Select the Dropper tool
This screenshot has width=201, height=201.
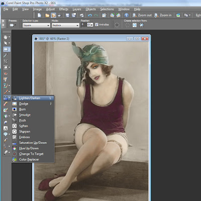pyautogui.click(x=6, y=55)
